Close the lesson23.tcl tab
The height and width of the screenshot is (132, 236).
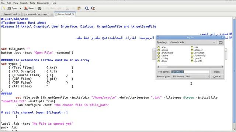(19, 14)
